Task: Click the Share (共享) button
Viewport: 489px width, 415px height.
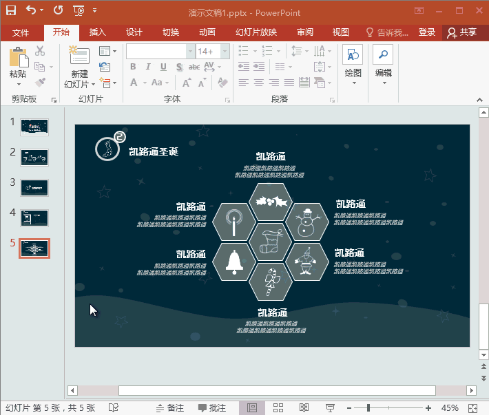Action: point(461,32)
